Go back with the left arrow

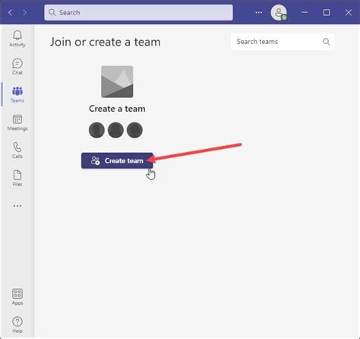click(11, 12)
